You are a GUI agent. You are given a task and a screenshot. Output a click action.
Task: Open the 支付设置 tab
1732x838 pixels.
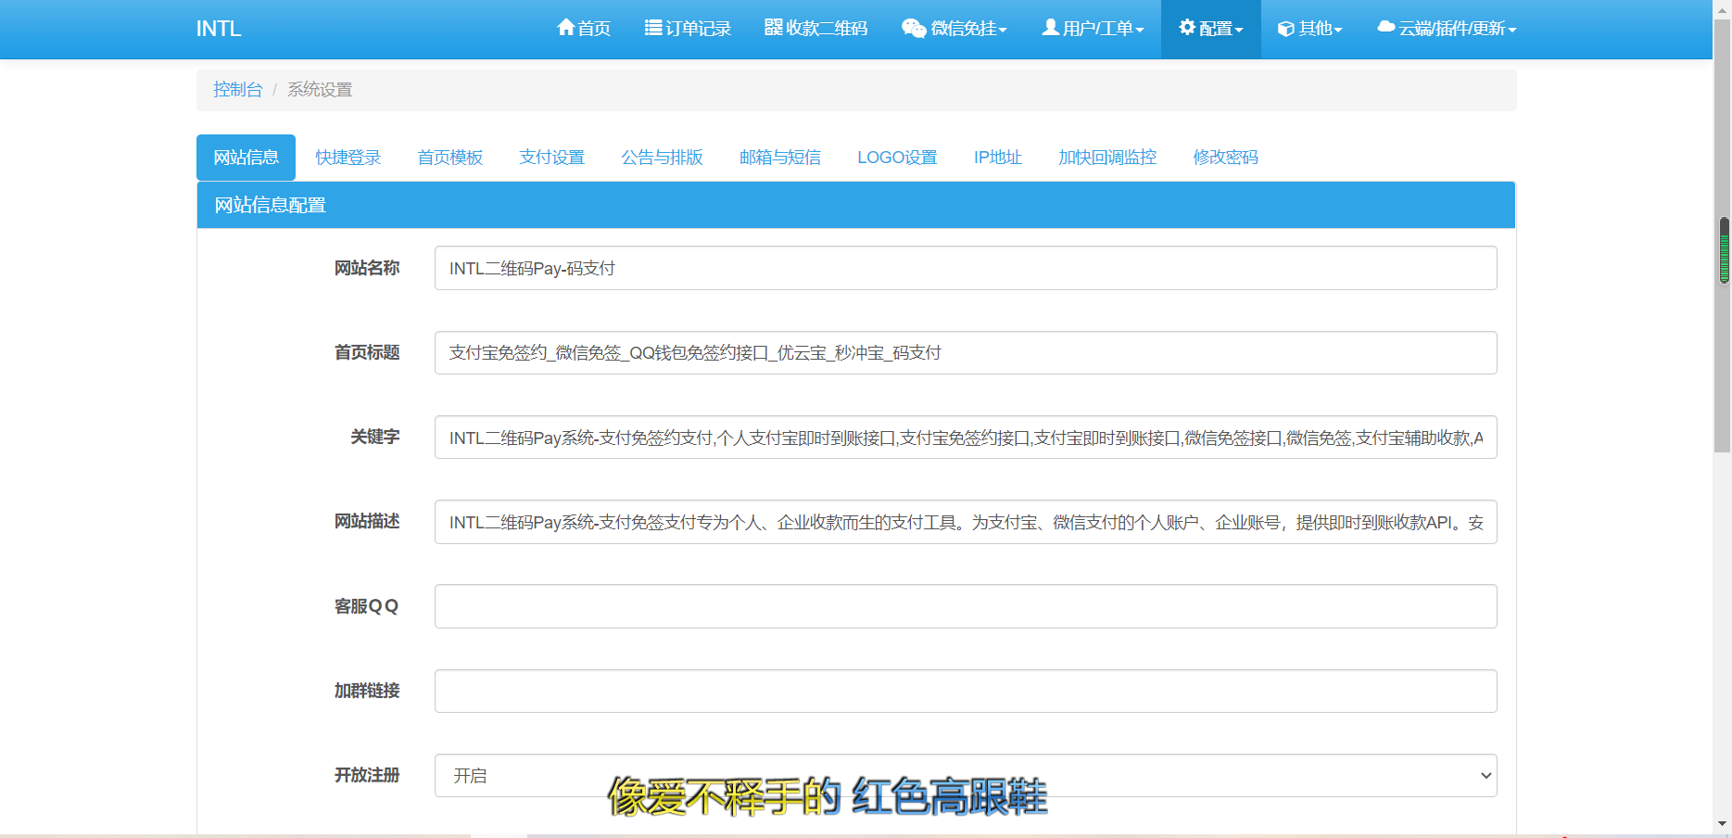coord(551,158)
